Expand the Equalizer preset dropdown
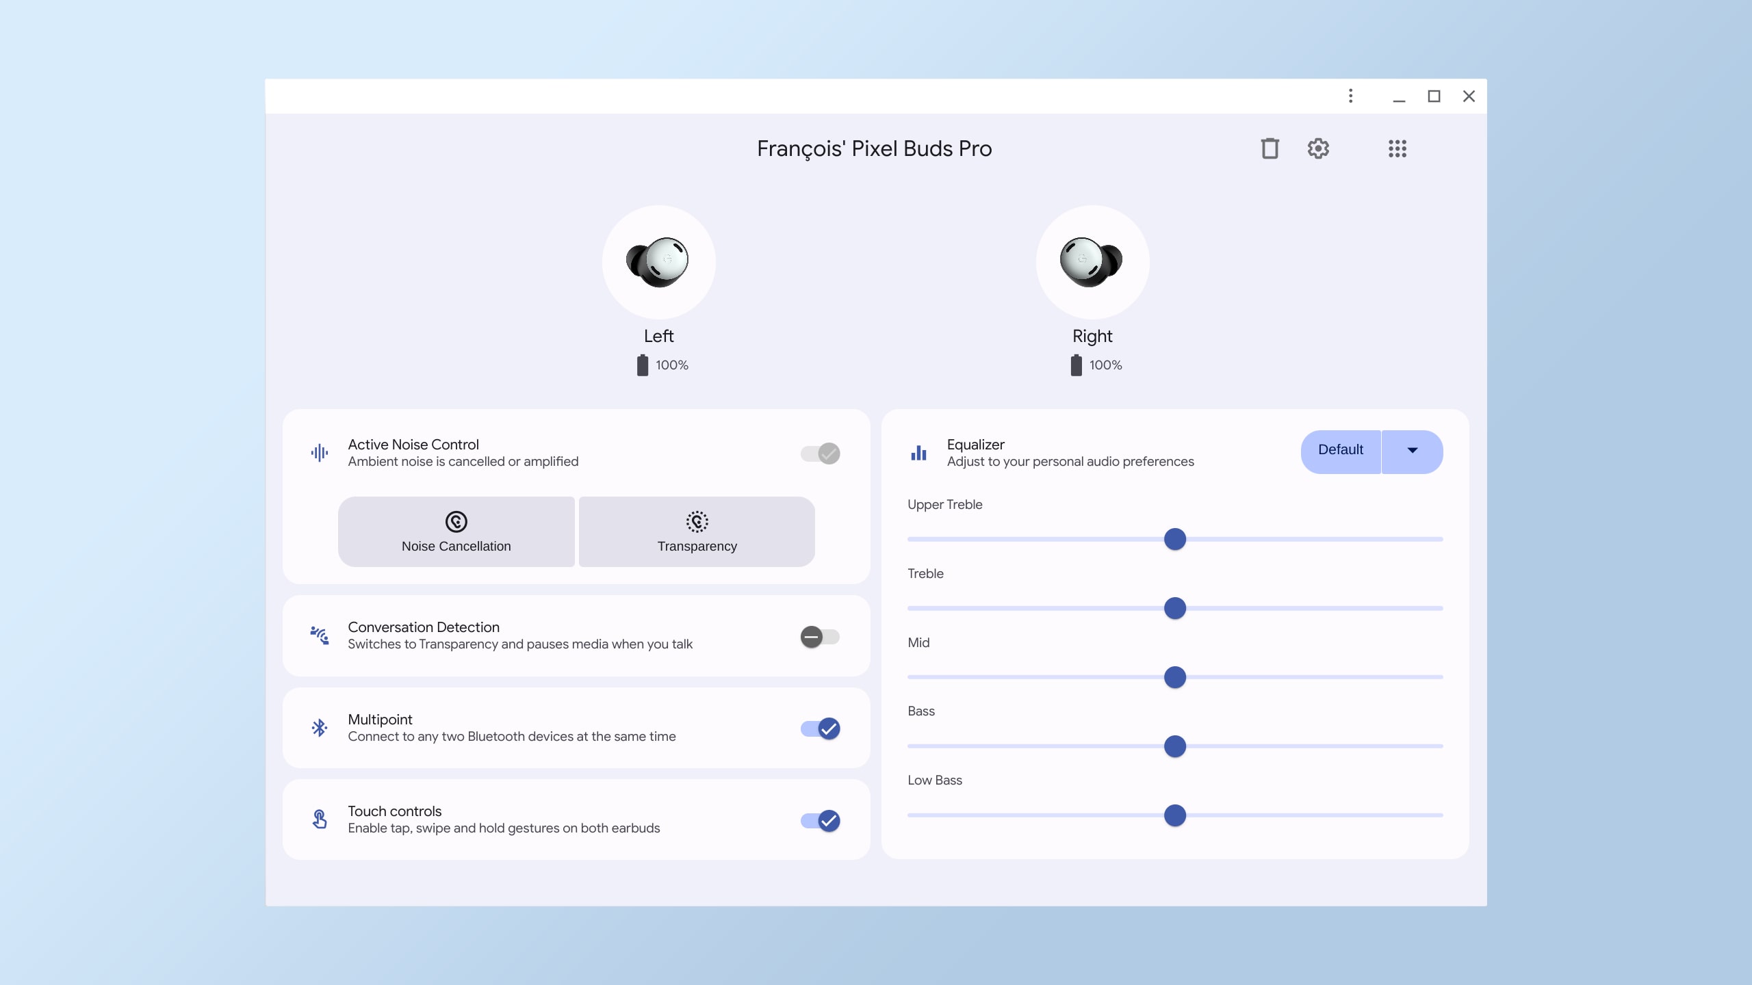This screenshot has height=985, width=1752. point(1411,451)
